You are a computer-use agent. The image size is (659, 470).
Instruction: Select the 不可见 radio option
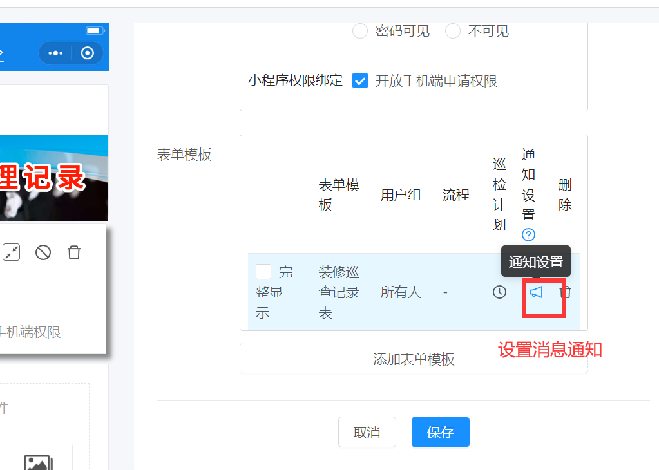point(453,31)
